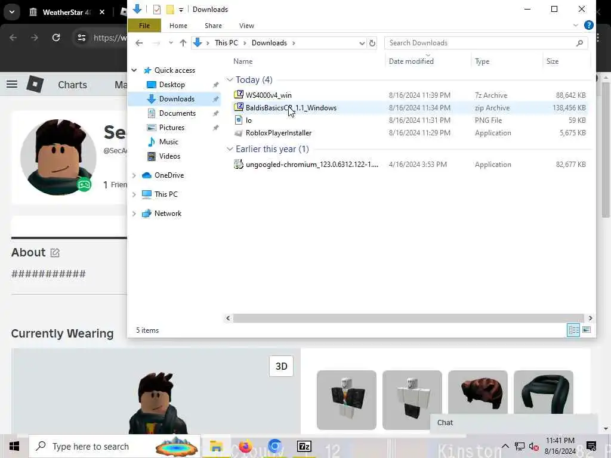The image size is (611, 458).
Task: Switch to the Share ribbon tab
Action: coord(213,26)
